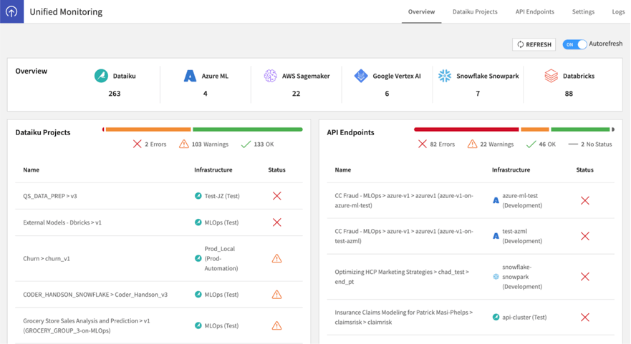631x344 pixels.
Task: Click the Dataiku icon beside Prod_Local (Prod-Automation)
Action: pyautogui.click(x=198, y=258)
